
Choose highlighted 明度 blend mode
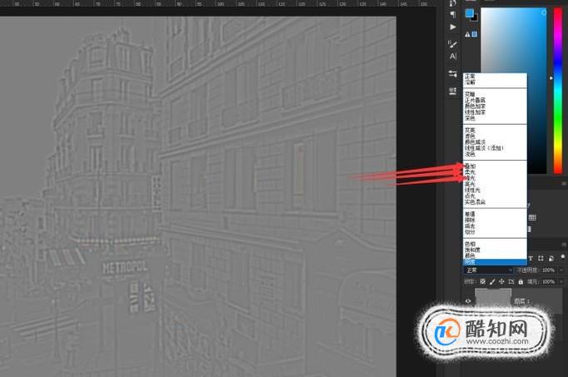(x=495, y=261)
